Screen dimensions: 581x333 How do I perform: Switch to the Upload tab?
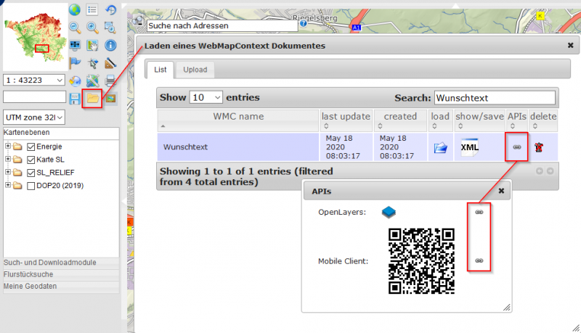(195, 70)
